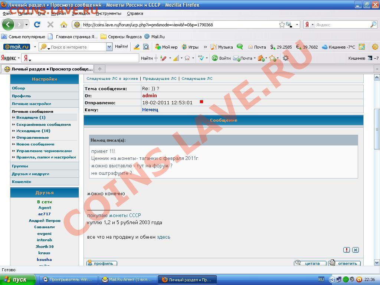This screenshot has width=380, height=285.
Task: Open the tab list dropdown at the tab bar's right end
Action: point(377,69)
